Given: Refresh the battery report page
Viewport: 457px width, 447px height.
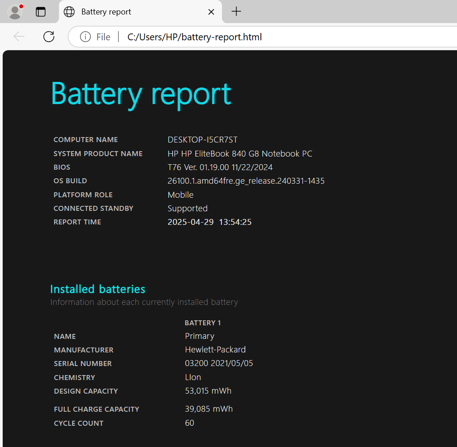Looking at the screenshot, I should (49, 37).
